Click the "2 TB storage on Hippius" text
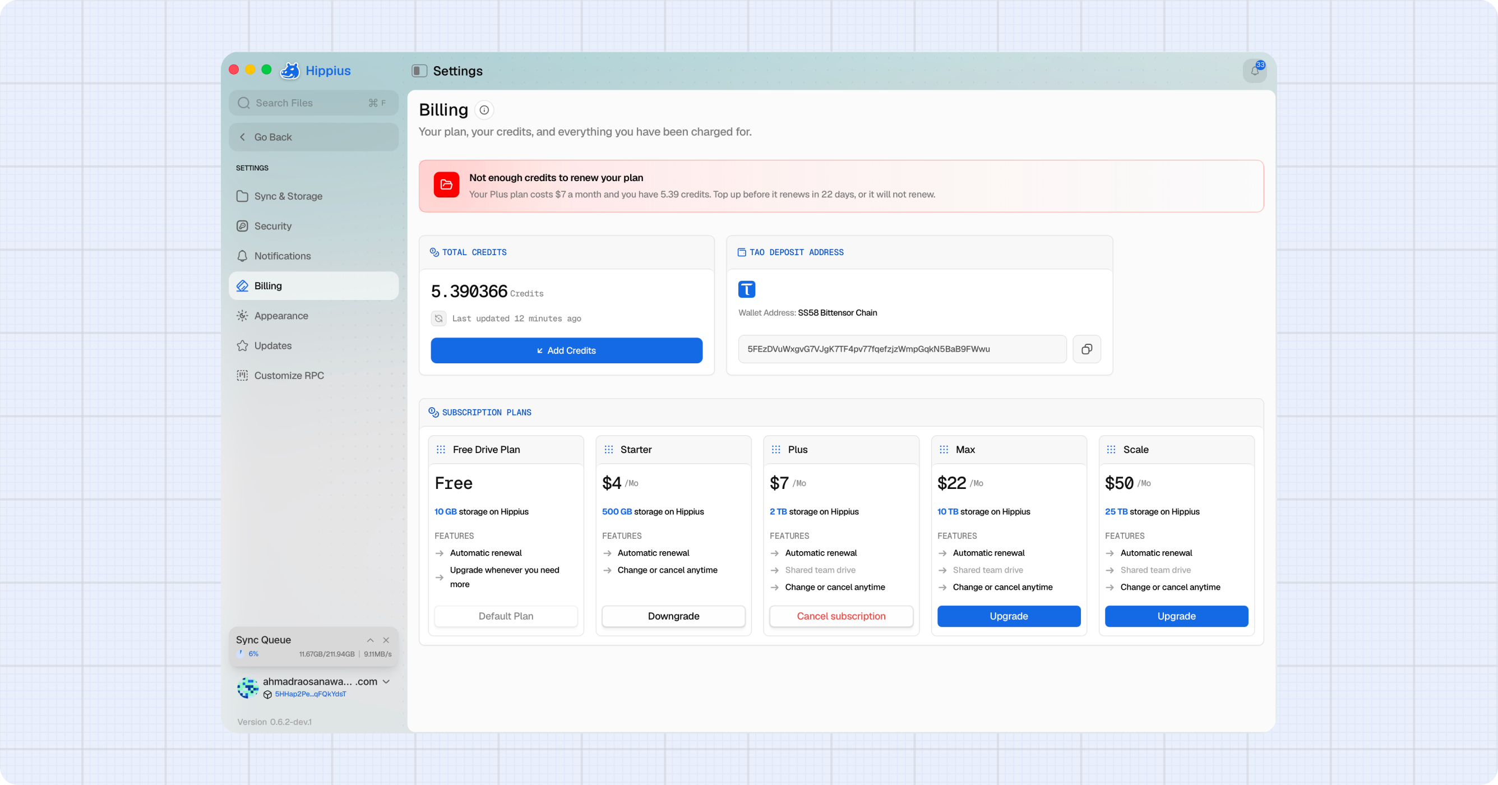The image size is (1498, 785). [x=814, y=512]
